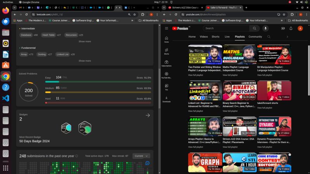Click the Hash Table skill tag

48,35
